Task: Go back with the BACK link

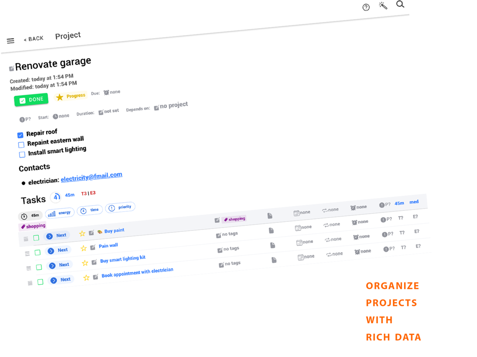Action: coord(33,39)
